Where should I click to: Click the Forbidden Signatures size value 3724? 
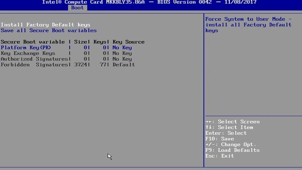tap(81, 65)
